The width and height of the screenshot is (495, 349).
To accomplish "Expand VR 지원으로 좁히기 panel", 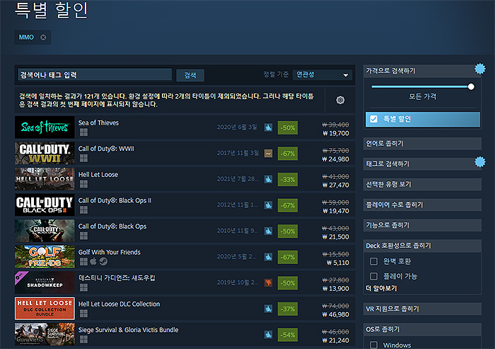I will point(422,309).
